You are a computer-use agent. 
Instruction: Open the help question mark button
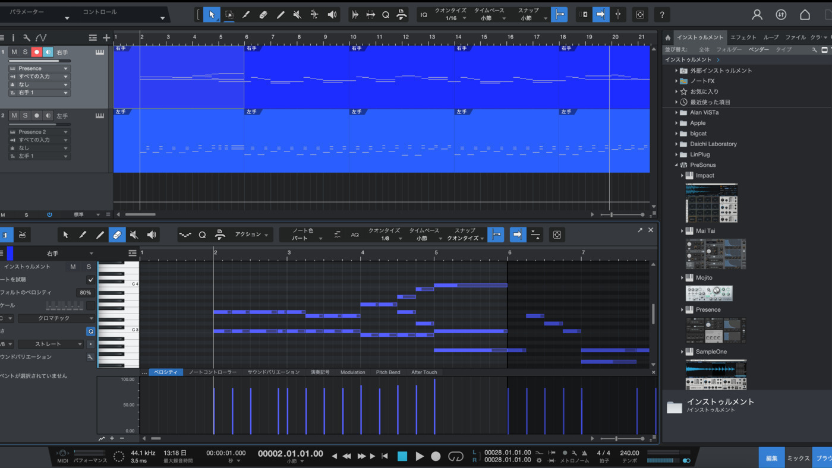661,15
